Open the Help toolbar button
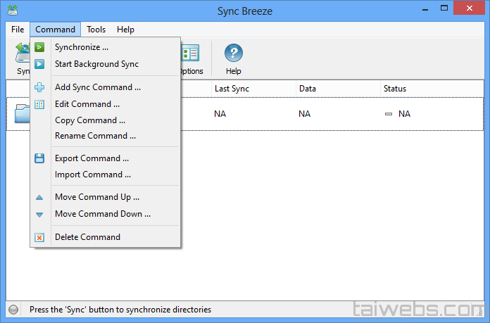The height and width of the screenshot is (323, 490). (x=233, y=58)
